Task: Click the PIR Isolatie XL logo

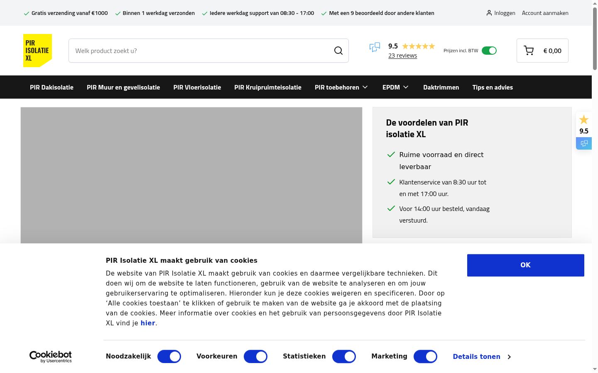Action: [x=37, y=51]
